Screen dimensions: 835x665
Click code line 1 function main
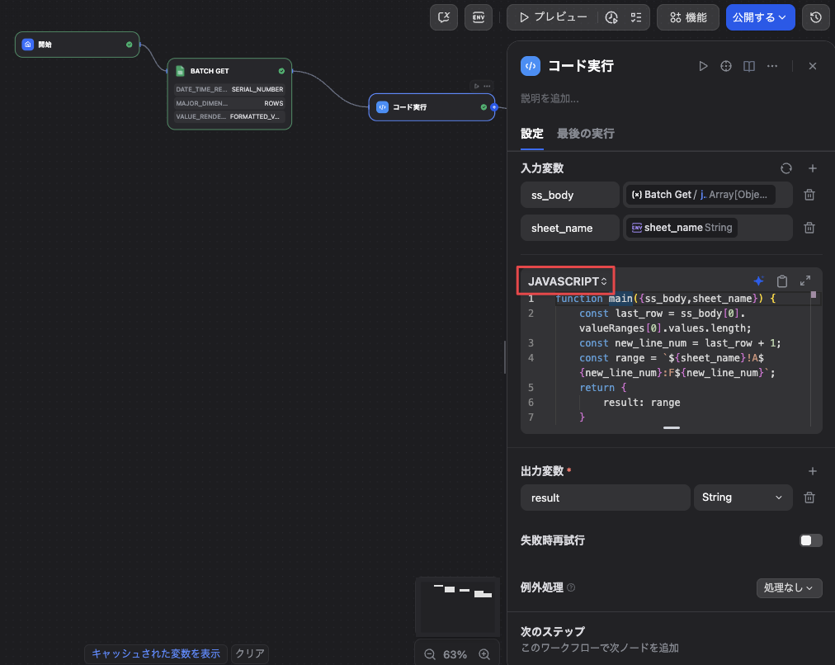pyautogui.click(x=666, y=299)
